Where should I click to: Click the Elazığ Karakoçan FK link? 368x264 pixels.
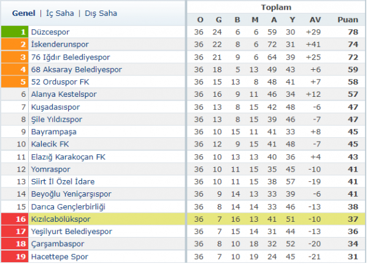(x=68, y=157)
